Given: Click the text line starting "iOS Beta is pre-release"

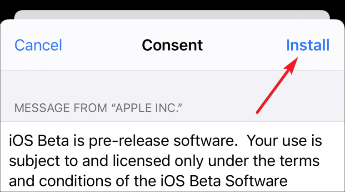Looking at the screenshot, I should [165, 141].
